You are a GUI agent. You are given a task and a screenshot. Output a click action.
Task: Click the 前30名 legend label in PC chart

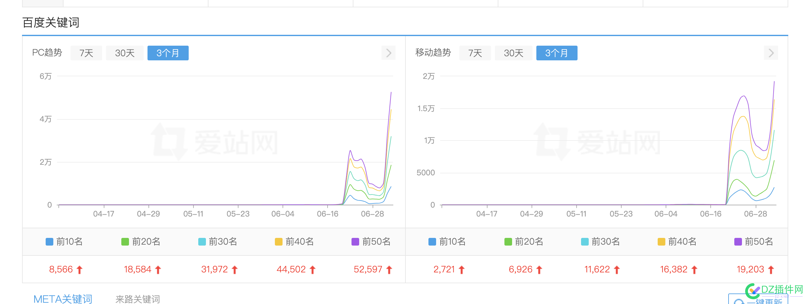pos(223,242)
